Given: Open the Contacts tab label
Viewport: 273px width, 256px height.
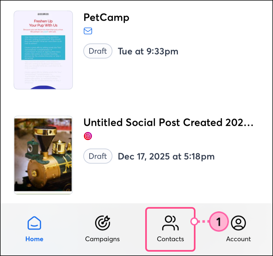Looking at the screenshot, I should pos(170,239).
